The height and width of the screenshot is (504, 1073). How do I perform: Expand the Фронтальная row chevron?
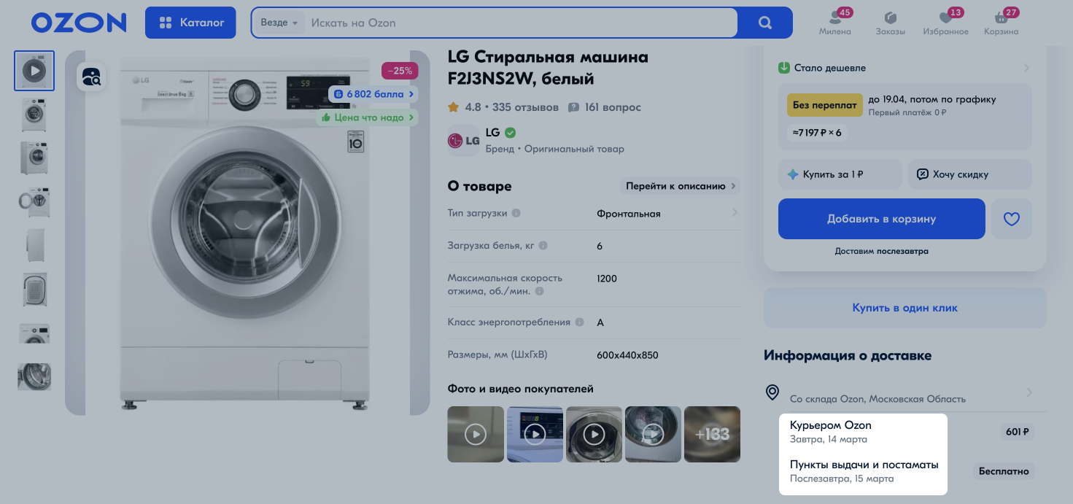(734, 213)
